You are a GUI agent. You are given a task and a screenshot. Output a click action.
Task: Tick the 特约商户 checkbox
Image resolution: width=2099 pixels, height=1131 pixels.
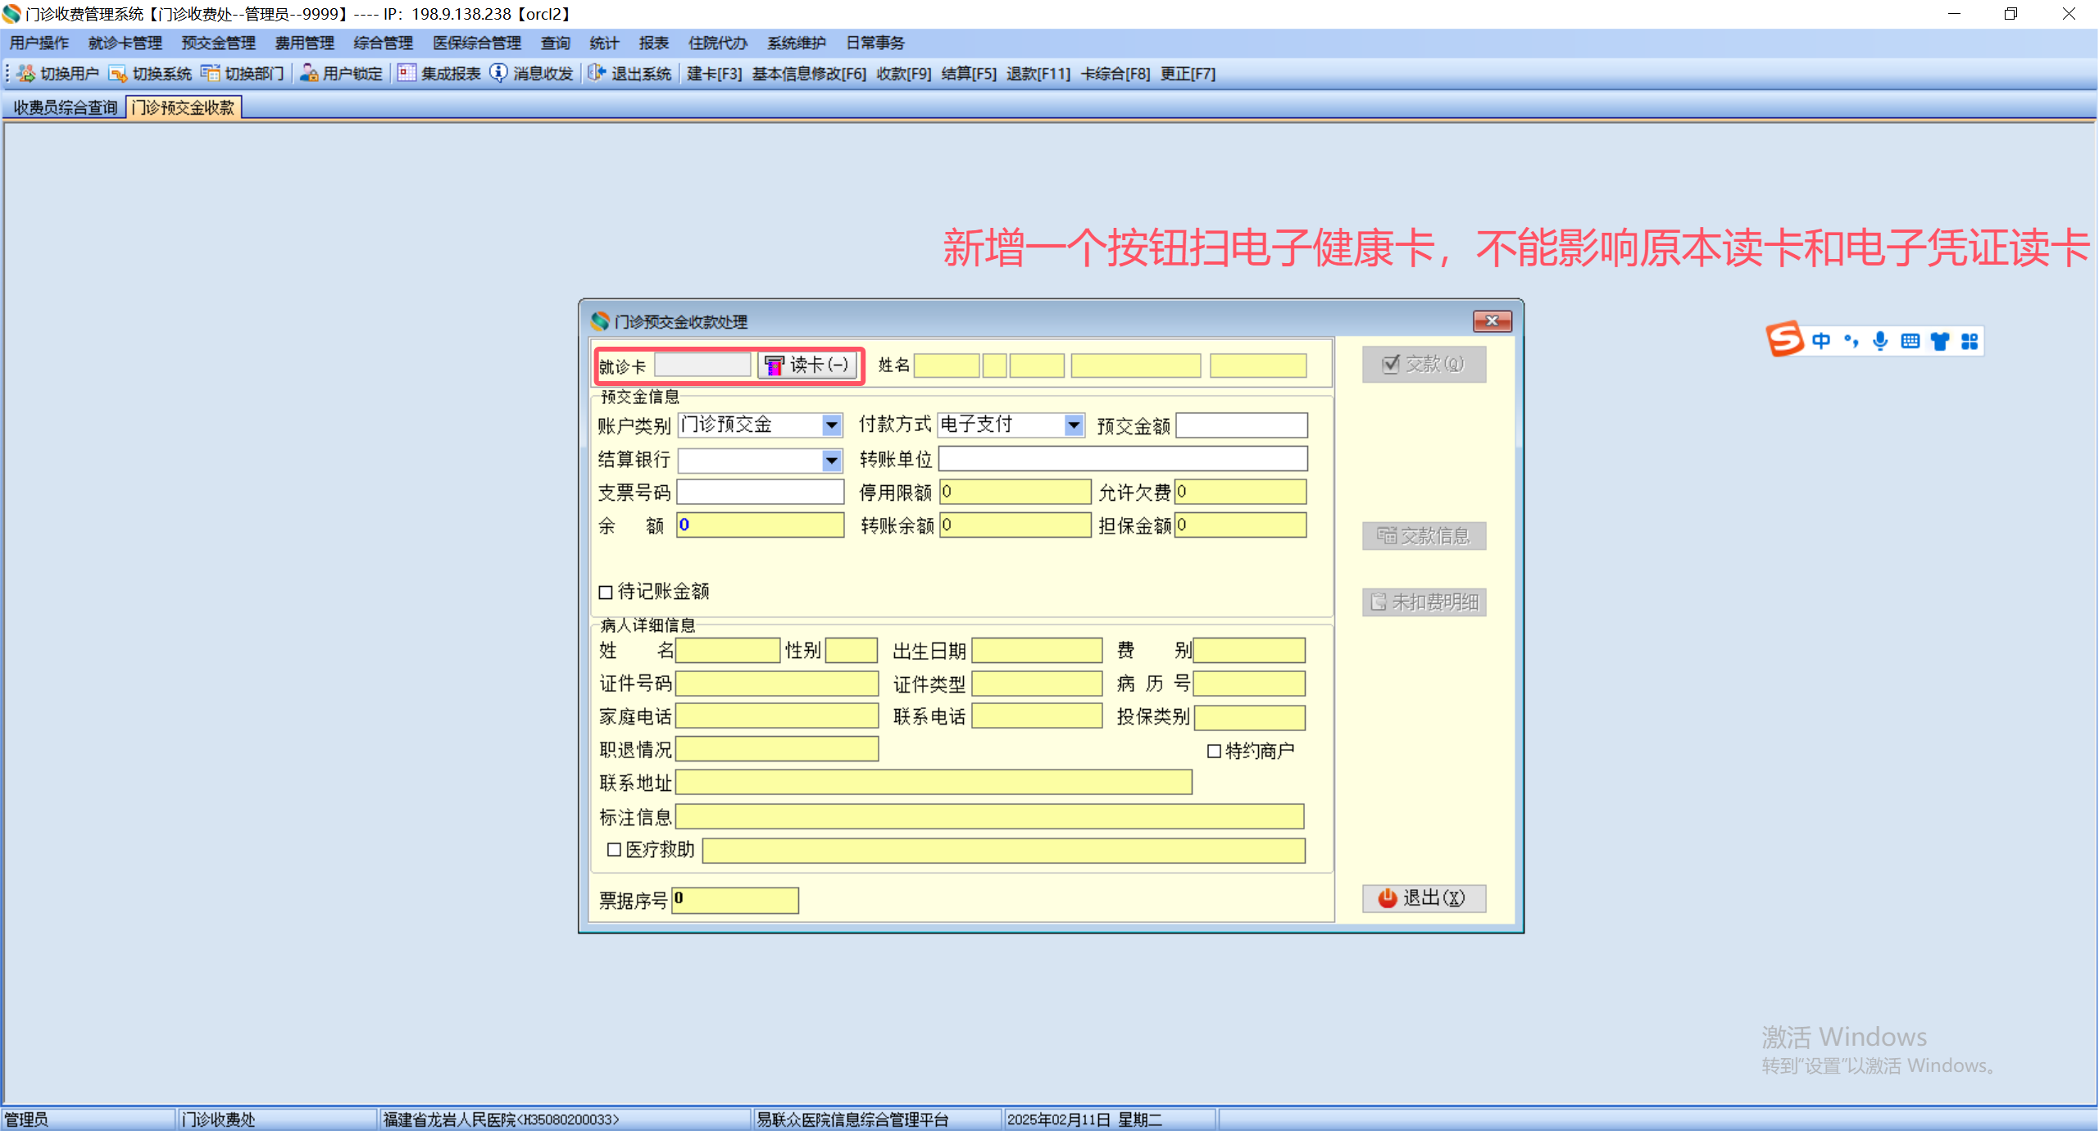click(1214, 751)
